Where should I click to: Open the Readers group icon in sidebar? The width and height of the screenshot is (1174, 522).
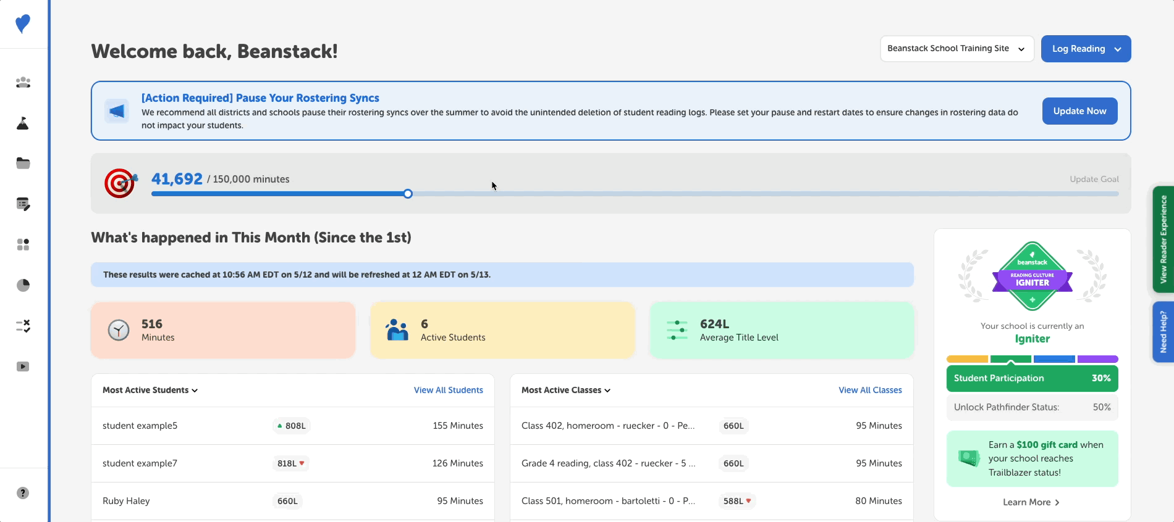click(x=23, y=82)
